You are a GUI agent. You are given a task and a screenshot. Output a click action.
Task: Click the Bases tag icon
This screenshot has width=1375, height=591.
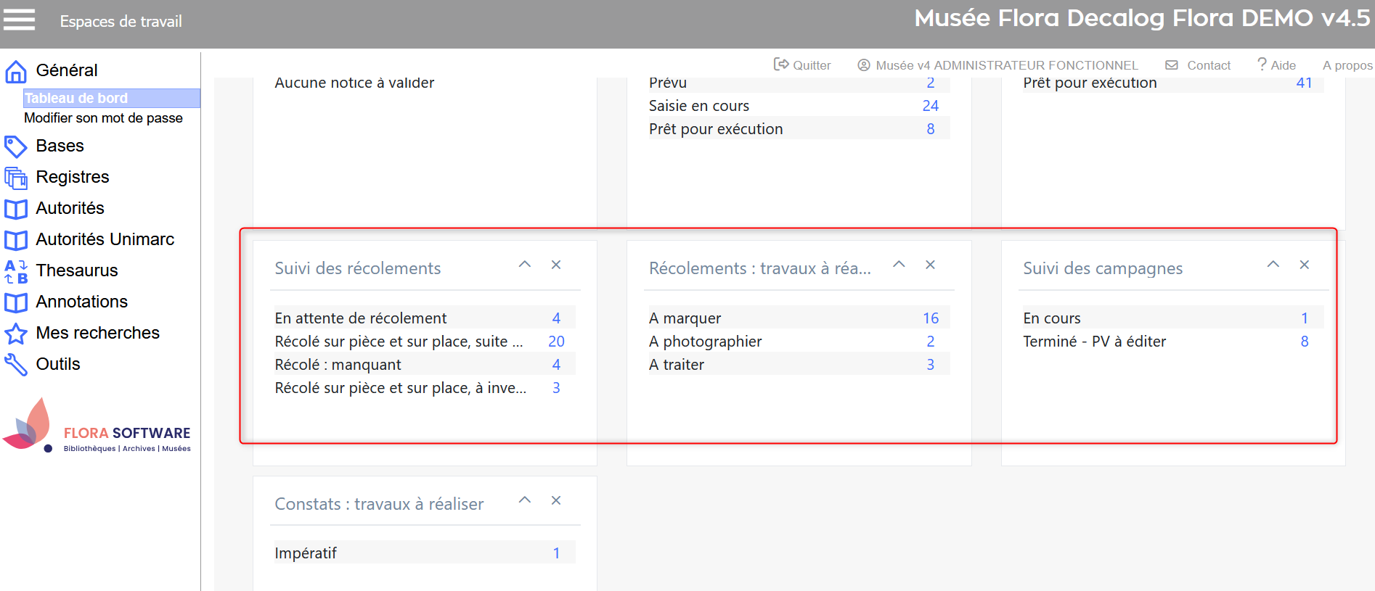click(x=16, y=146)
